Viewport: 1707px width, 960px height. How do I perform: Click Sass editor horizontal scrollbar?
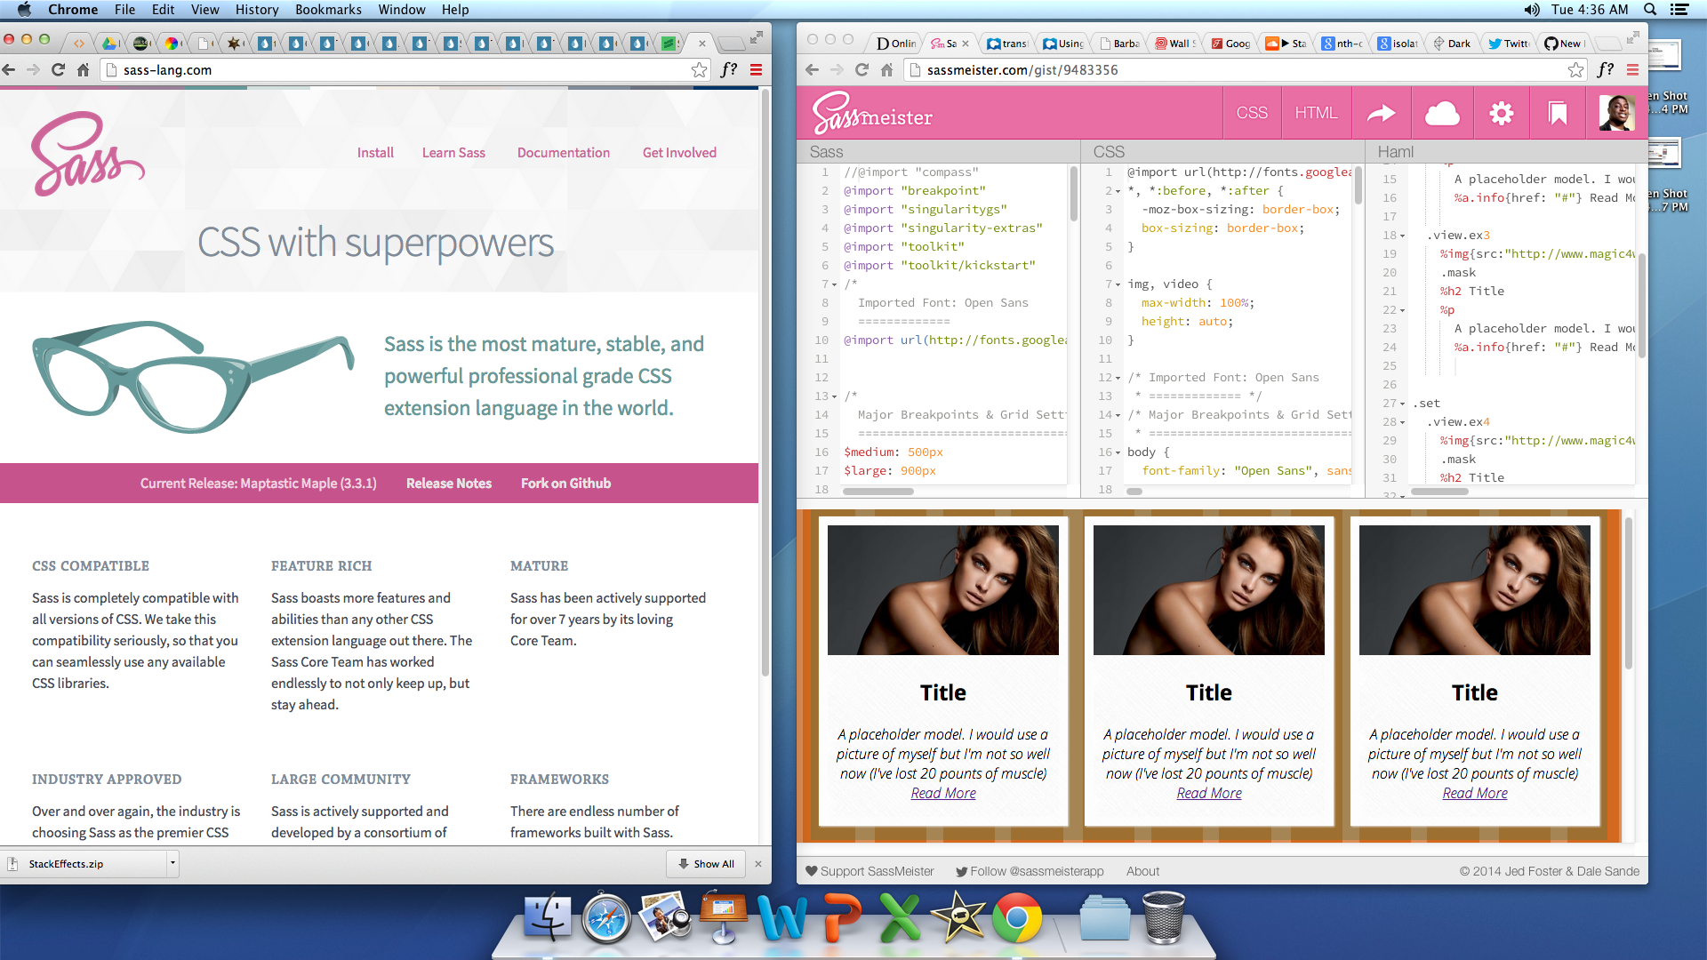[x=878, y=491]
